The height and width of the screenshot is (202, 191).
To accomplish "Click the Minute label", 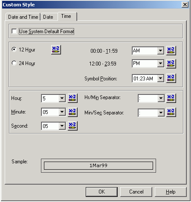I will [18, 112].
